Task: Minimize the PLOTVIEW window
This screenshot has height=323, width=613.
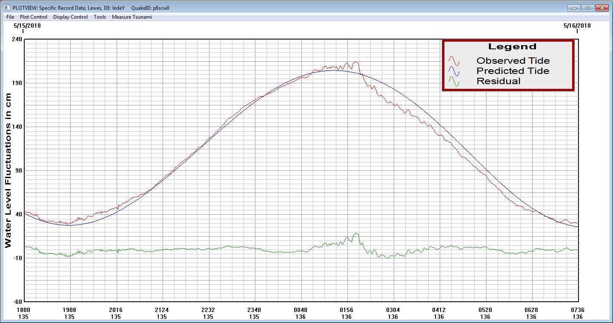Action: pyautogui.click(x=574, y=8)
